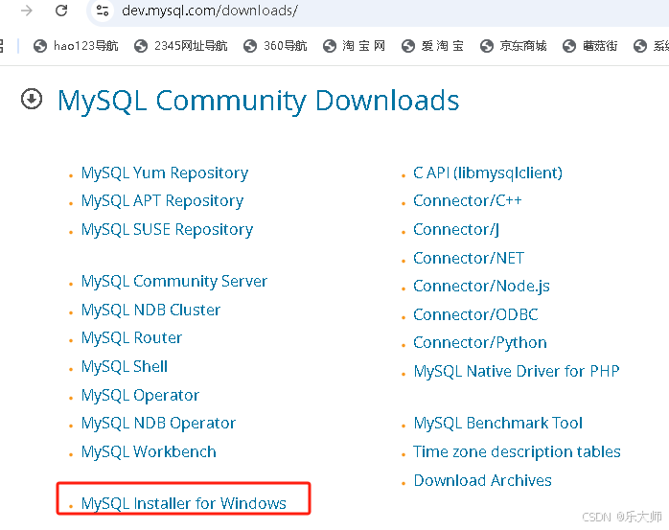Open Connector/J link
Viewport: 669px width, 530px height.
456,230
